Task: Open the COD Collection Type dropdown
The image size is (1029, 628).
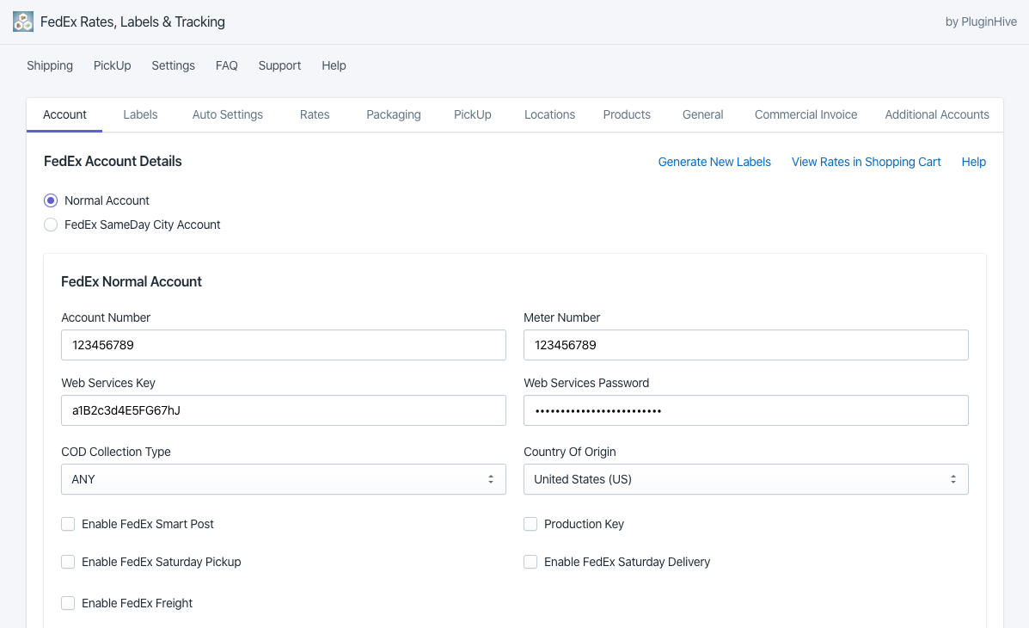Action: tap(284, 479)
